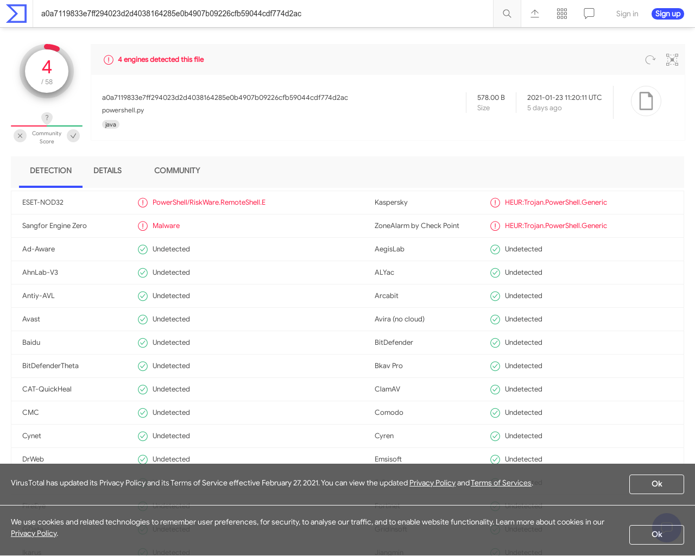Vote malicious with the community X icon

click(20, 136)
